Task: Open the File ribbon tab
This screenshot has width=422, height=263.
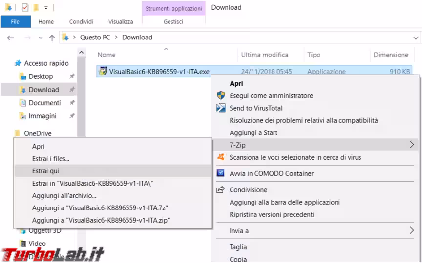Action: [15, 22]
